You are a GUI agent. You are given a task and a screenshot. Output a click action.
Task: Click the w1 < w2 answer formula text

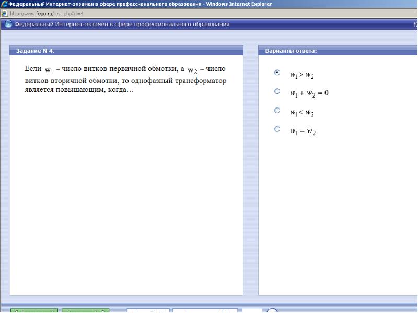click(302, 113)
